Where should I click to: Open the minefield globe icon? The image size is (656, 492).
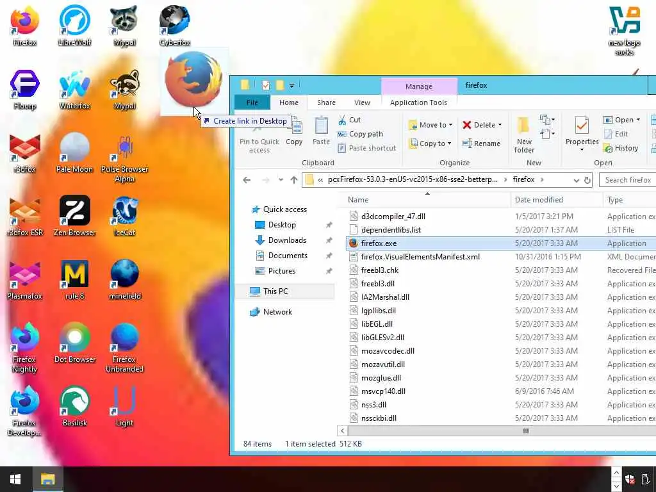click(125, 280)
